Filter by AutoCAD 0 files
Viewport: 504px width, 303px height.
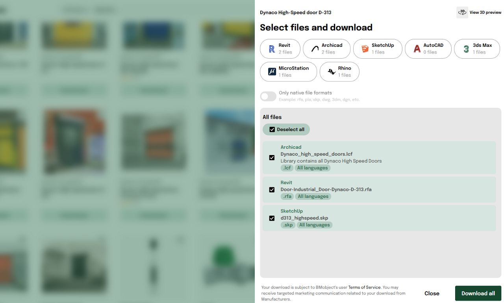tap(428, 49)
